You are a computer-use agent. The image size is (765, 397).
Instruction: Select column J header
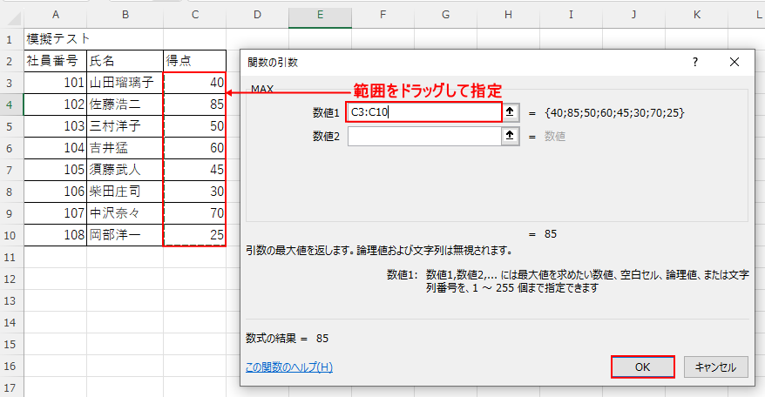pyautogui.click(x=633, y=15)
